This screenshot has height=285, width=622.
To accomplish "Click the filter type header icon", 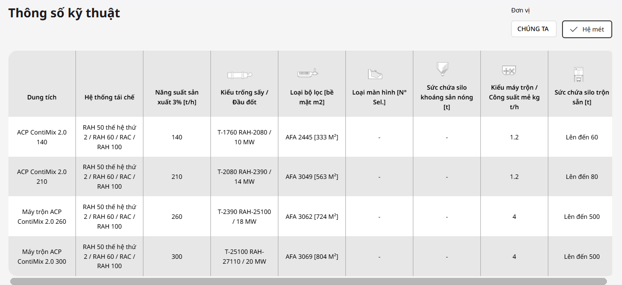I will pyautogui.click(x=308, y=73).
